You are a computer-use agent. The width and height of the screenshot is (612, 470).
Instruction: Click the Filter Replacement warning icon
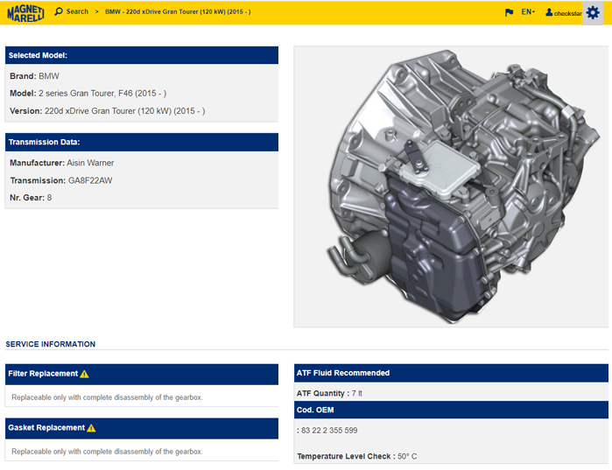(x=84, y=374)
